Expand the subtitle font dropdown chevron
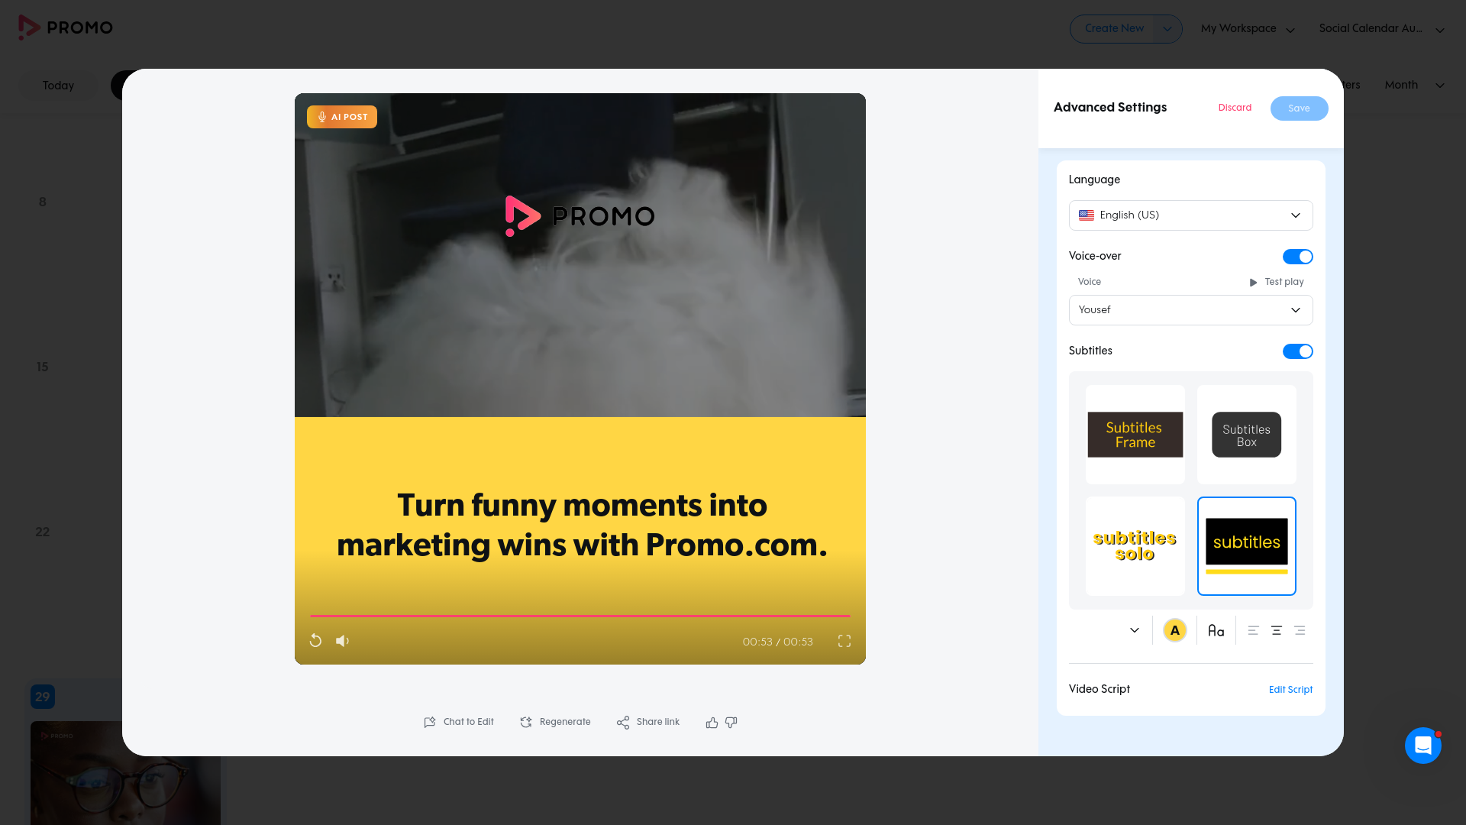Screen dimensions: 1466x825 (1135, 630)
